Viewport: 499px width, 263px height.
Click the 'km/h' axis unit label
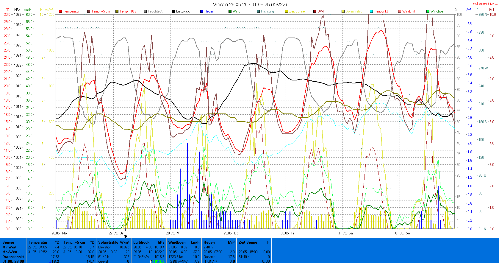[x=27, y=10]
